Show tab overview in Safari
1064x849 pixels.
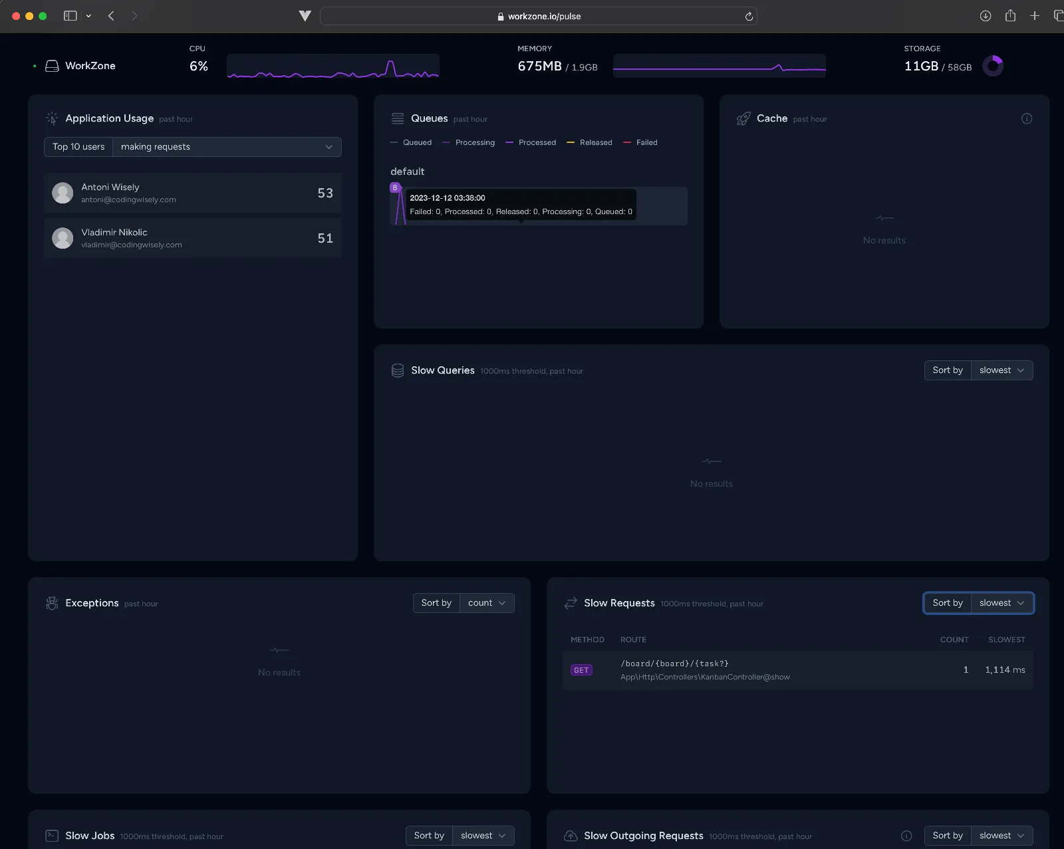(x=1058, y=16)
